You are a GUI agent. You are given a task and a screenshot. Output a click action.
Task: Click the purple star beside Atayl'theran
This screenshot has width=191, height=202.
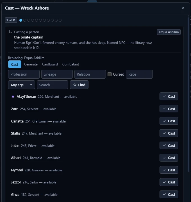click(13, 96)
